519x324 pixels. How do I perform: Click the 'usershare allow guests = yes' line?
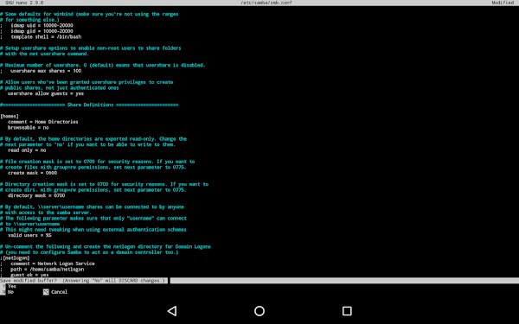pyautogui.click(x=46, y=93)
